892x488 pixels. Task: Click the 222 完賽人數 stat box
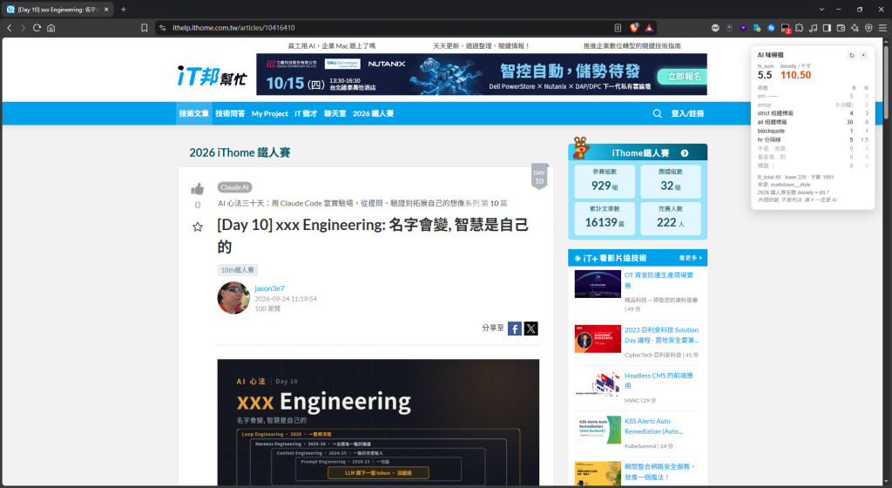point(670,219)
